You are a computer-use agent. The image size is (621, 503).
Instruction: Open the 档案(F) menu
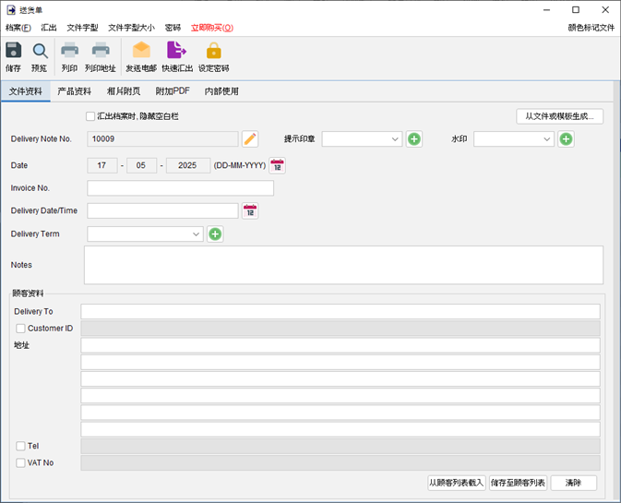coord(18,28)
